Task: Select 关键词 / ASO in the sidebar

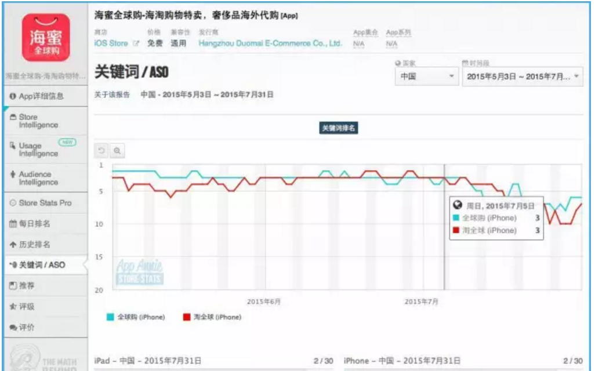Action: coord(46,265)
